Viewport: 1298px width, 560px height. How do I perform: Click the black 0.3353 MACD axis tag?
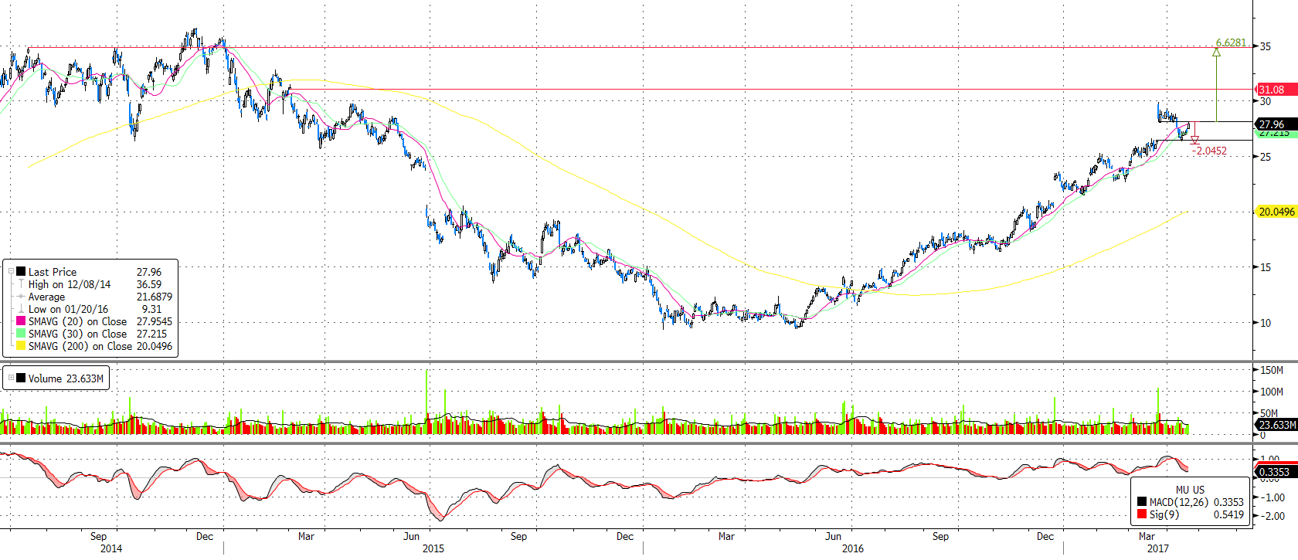(1276, 472)
